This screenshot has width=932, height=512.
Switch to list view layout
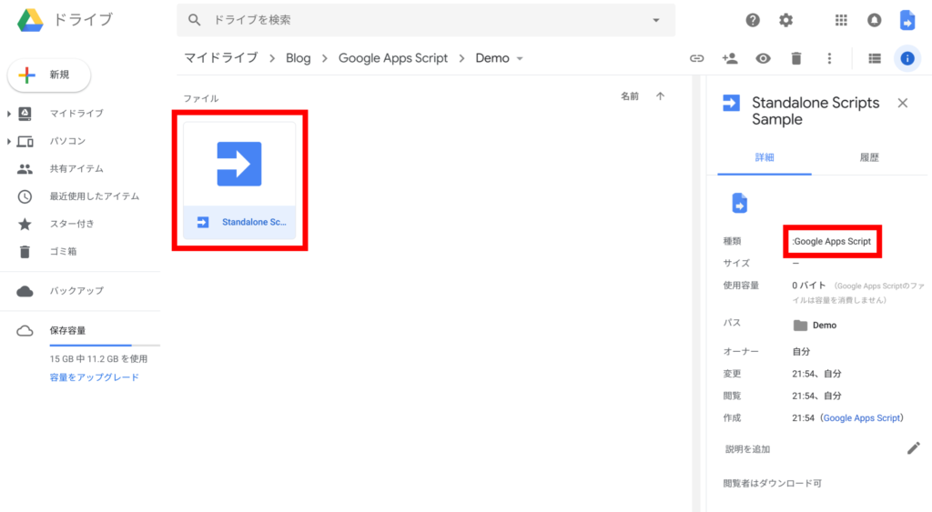click(x=874, y=58)
